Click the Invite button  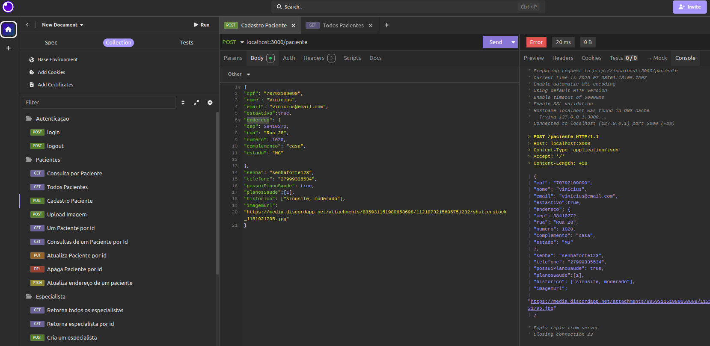(x=689, y=7)
